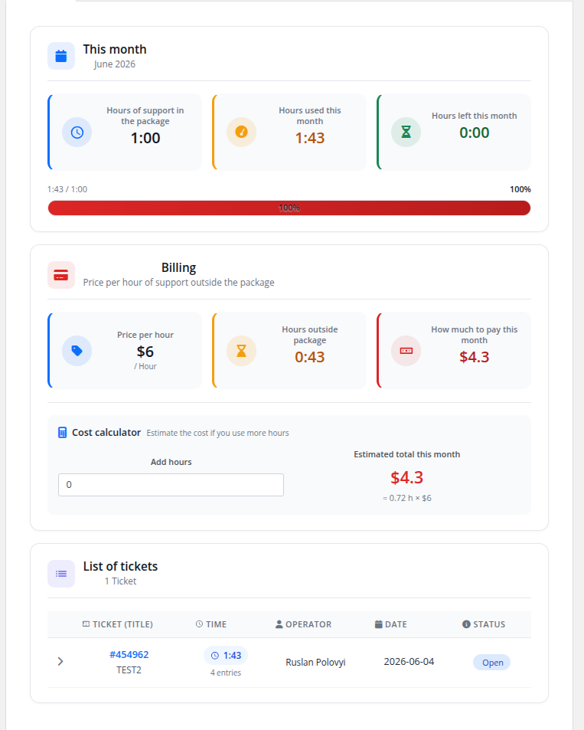The height and width of the screenshot is (730, 584).
Task: Click the person icon in OPERATOR header
Action: pos(279,624)
